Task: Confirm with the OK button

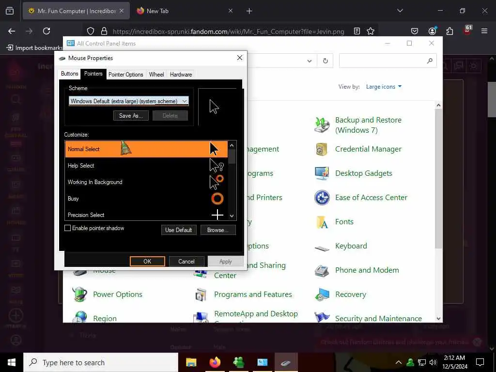Action: coord(147,261)
